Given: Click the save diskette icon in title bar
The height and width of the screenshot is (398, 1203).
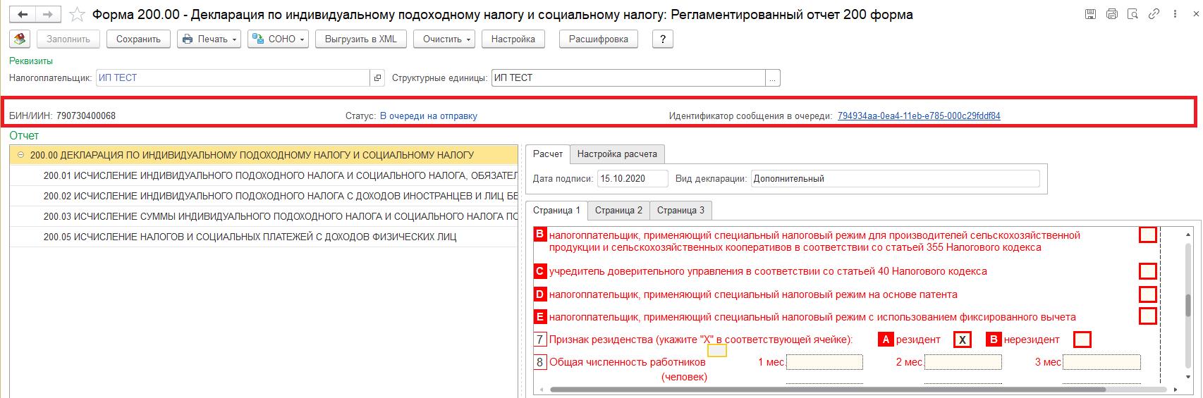Looking at the screenshot, I should 1091,14.
